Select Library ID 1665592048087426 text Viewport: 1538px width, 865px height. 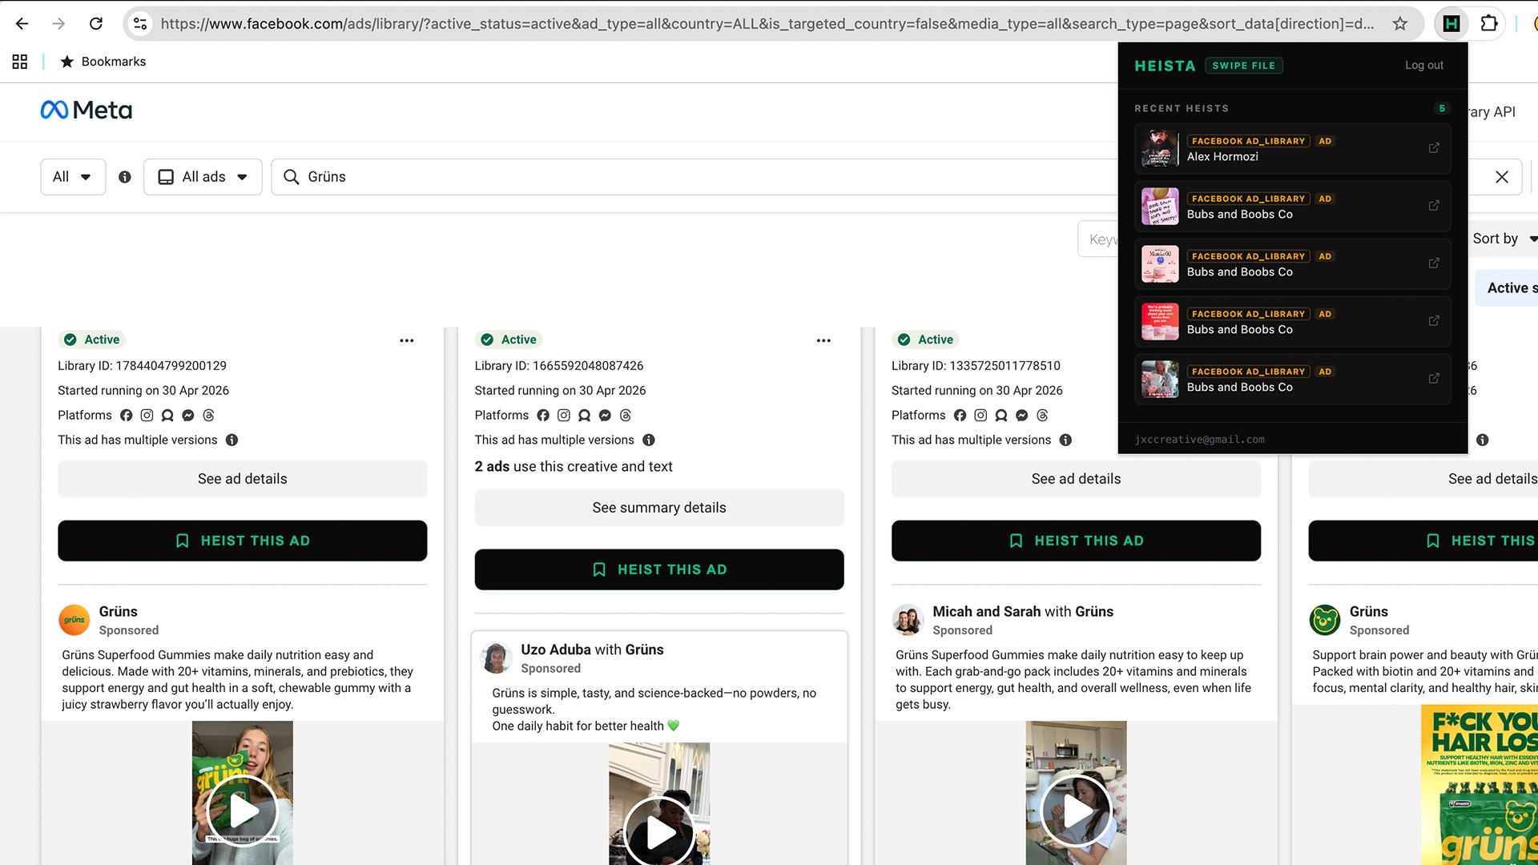559,366
